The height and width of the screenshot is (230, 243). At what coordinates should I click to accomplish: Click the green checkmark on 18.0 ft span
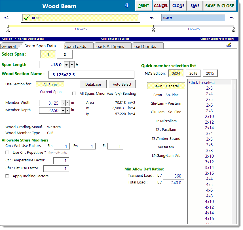(x=27, y=18)
